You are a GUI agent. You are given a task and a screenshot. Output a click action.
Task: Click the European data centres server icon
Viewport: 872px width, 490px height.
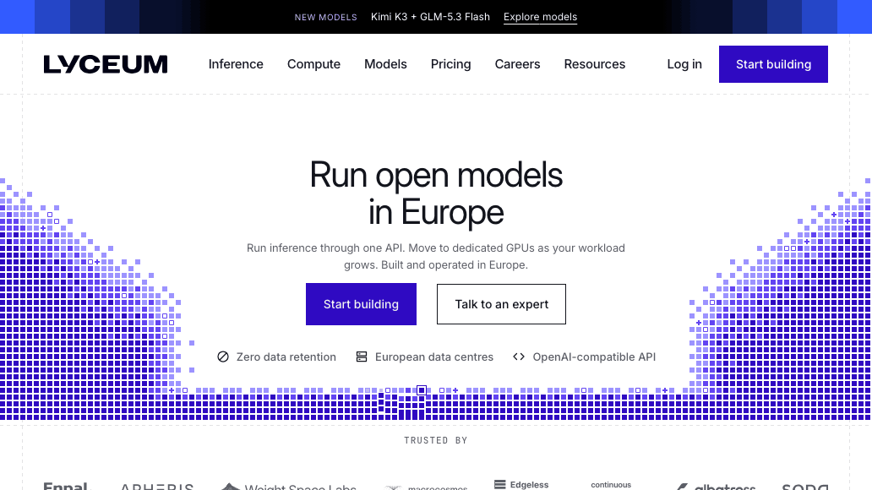[362, 357]
